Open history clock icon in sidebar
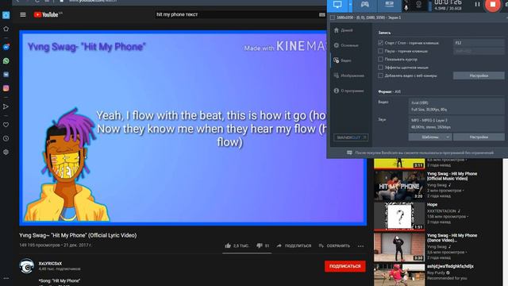 pyautogui.click(x=6, y=138)
